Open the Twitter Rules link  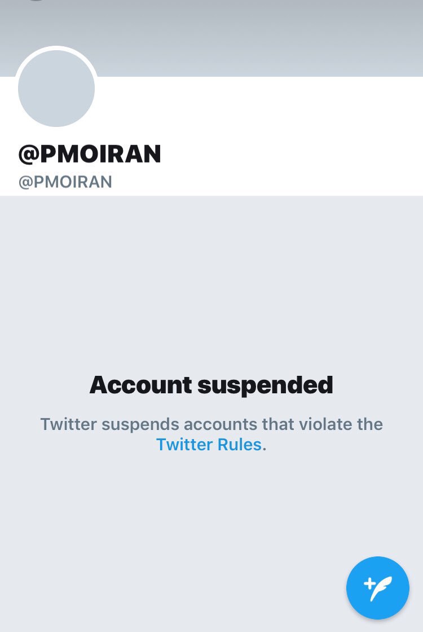click(x=209, y=445)
